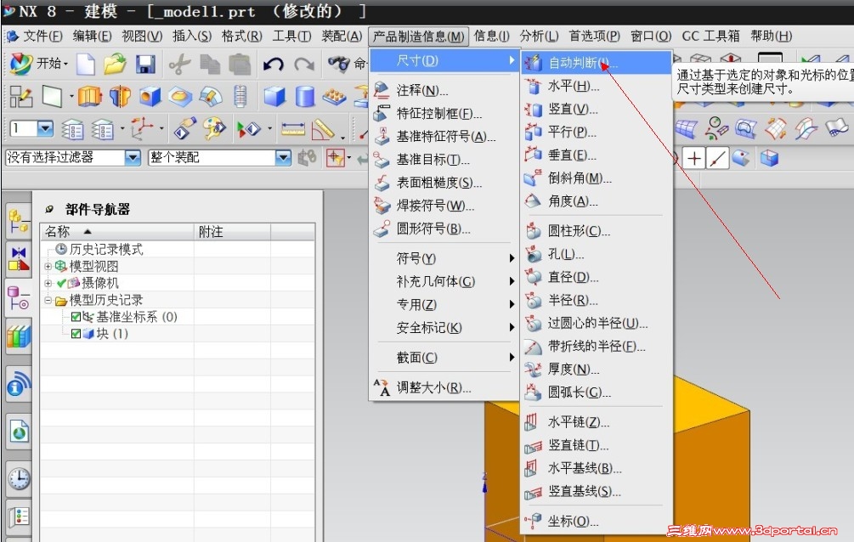Click the binoculars command finder icon
Image resolution: width=854 pixels, height=542 pixels.
tap(338, 64)
